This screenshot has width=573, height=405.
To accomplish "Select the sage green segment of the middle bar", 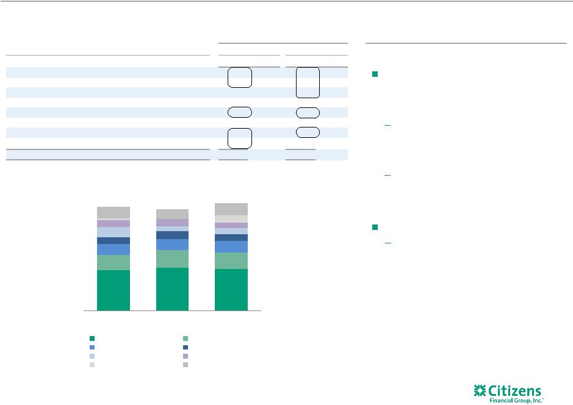I will [173, 259].
